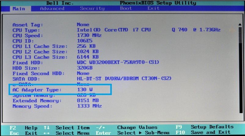Select CPU L2 Cache Size label
Image resolution: width=245 pixels, height=136 pixels.
point(40,52)
